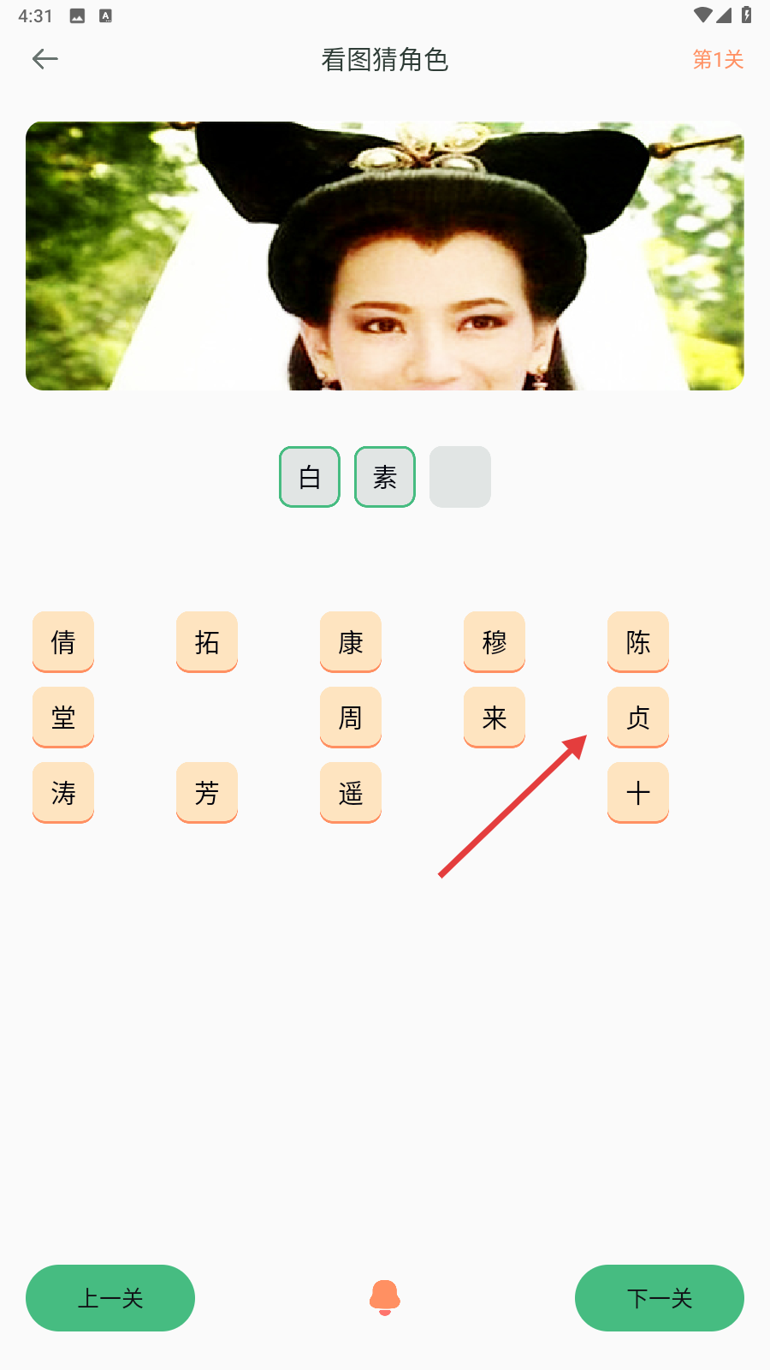Tap the 周 character tile
Image resolution: width=770 pixels, height=1370 pixels.
point(351,718)
